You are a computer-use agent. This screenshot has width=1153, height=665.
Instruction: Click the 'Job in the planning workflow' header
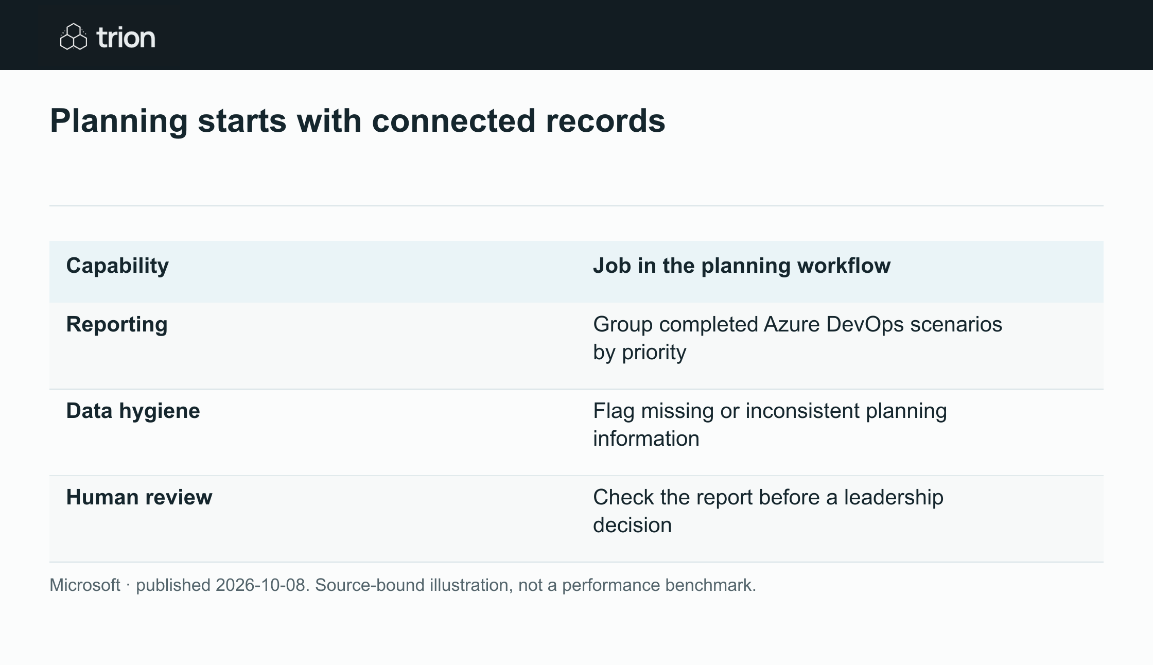point(741,266)
